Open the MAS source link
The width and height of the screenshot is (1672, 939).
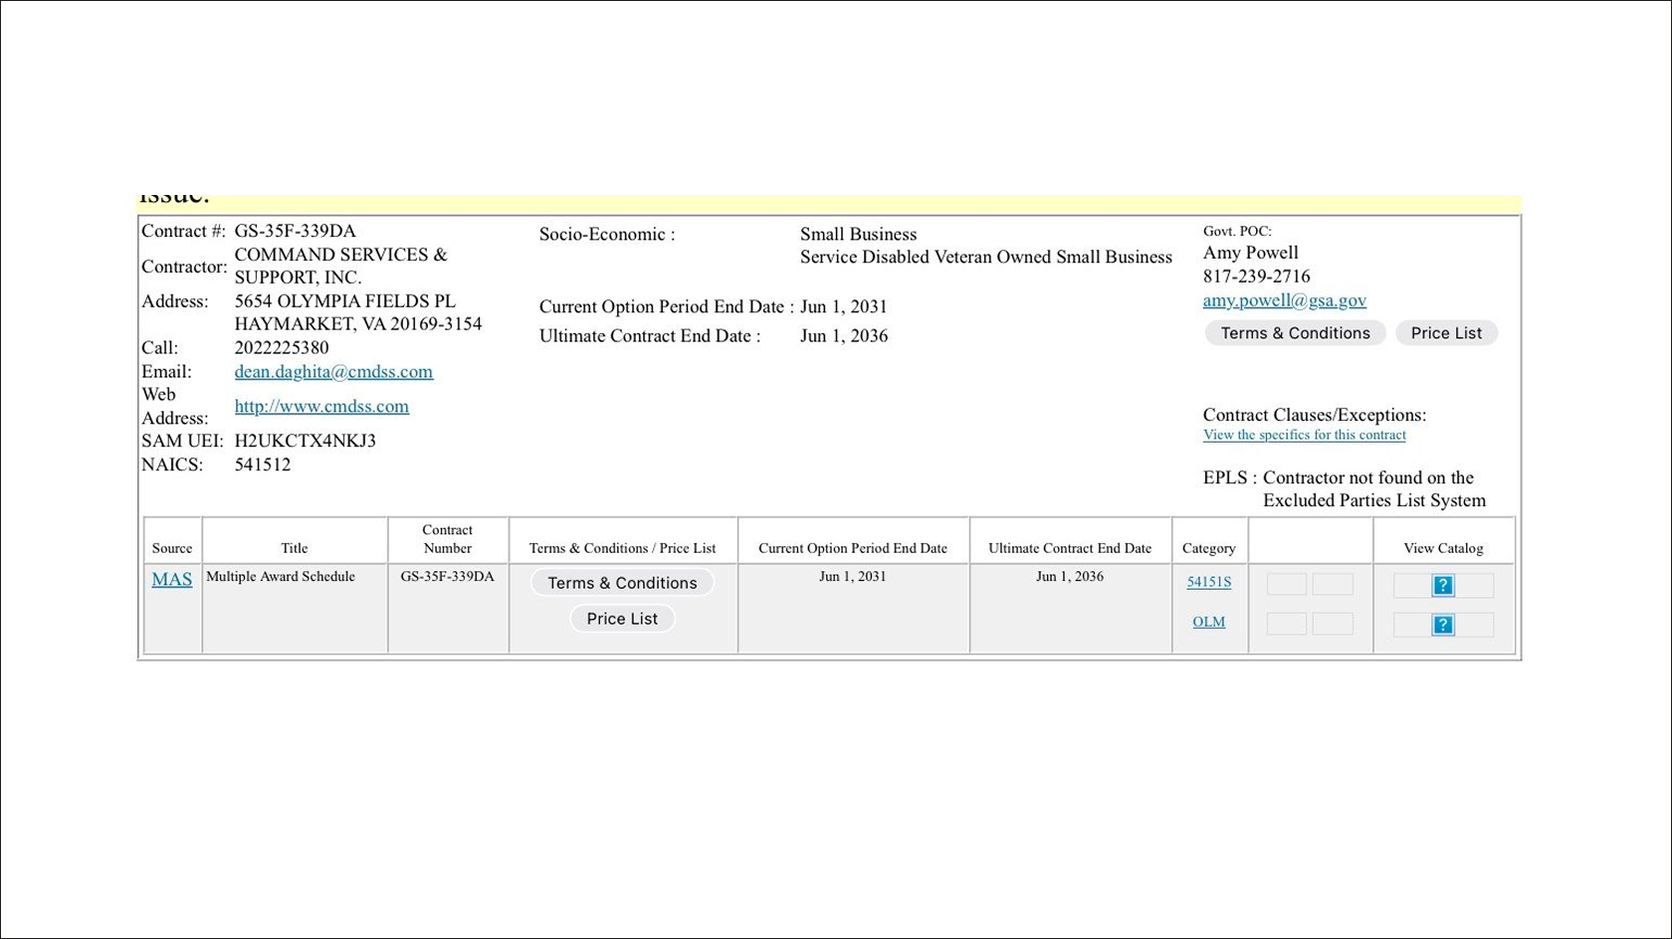coord(171,579)
